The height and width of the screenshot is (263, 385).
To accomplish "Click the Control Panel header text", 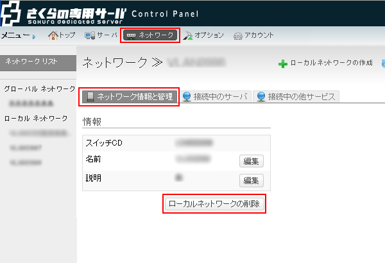I will click(165, 13).
